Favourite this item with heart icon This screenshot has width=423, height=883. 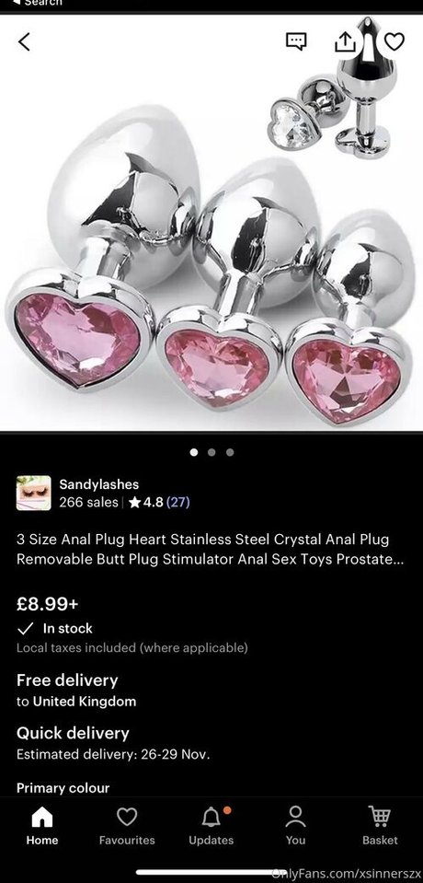pos(394,41)
